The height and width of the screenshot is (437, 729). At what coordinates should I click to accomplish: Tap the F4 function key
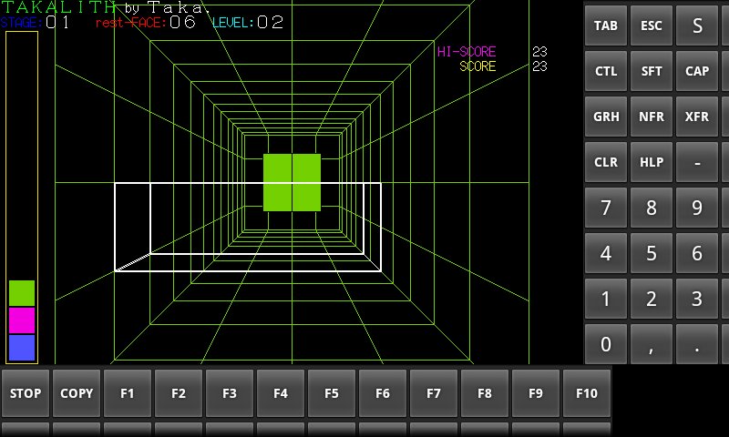(x=281, y=393)
